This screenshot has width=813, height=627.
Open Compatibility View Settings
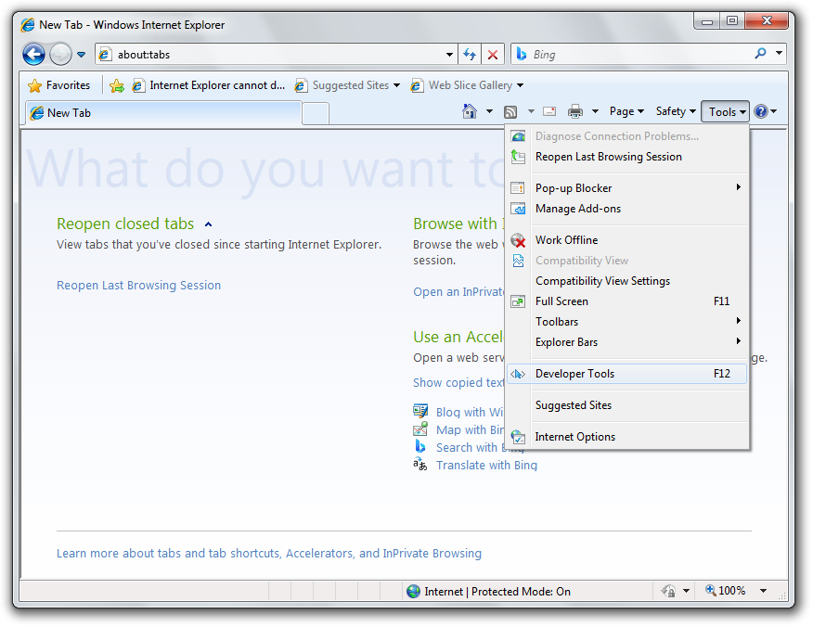click(x=626, y=281)
